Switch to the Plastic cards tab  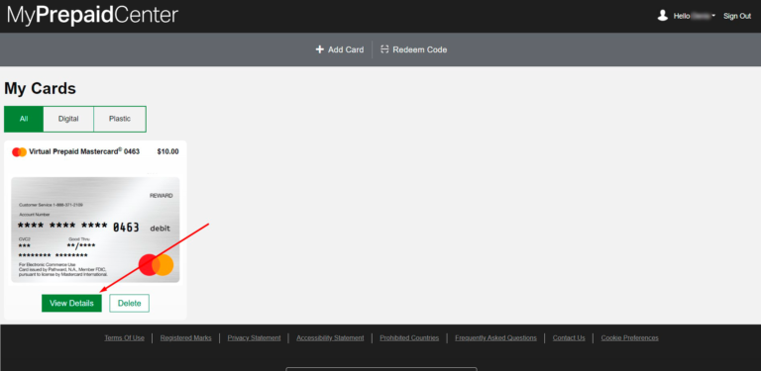click(119, 119)
